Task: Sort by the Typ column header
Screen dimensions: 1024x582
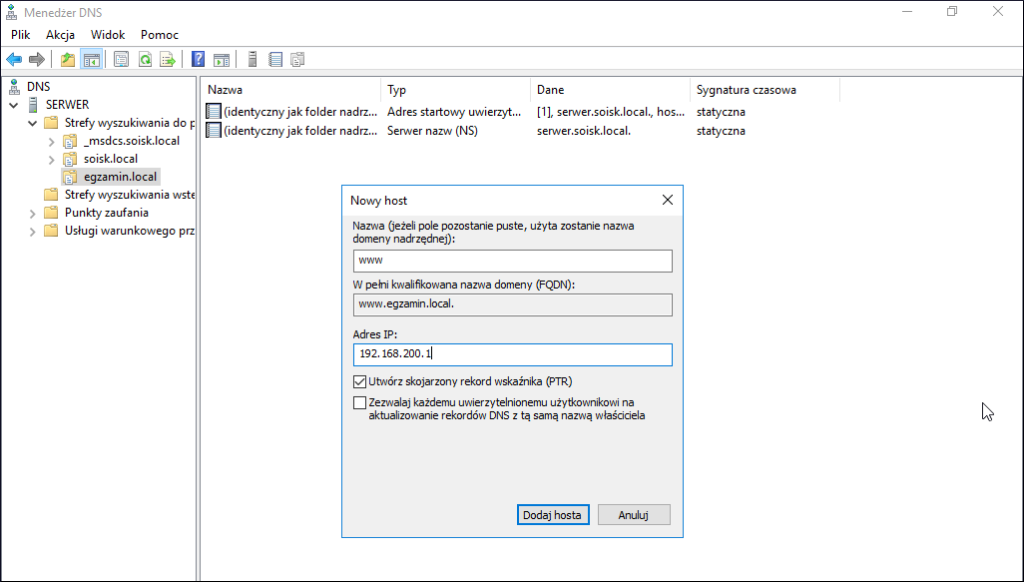Action: coord(456,90)
